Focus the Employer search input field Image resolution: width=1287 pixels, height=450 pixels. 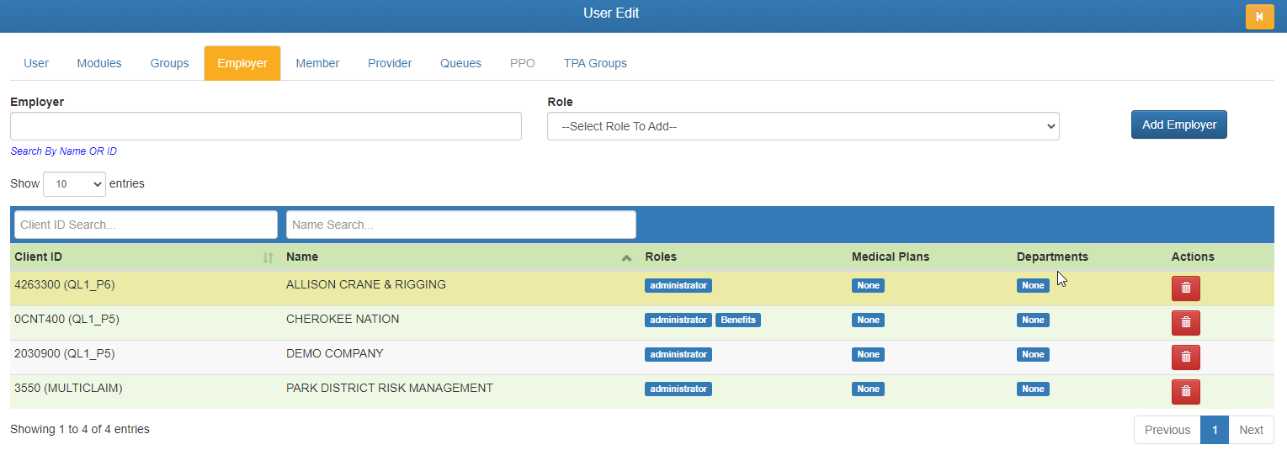coord(265,126)
